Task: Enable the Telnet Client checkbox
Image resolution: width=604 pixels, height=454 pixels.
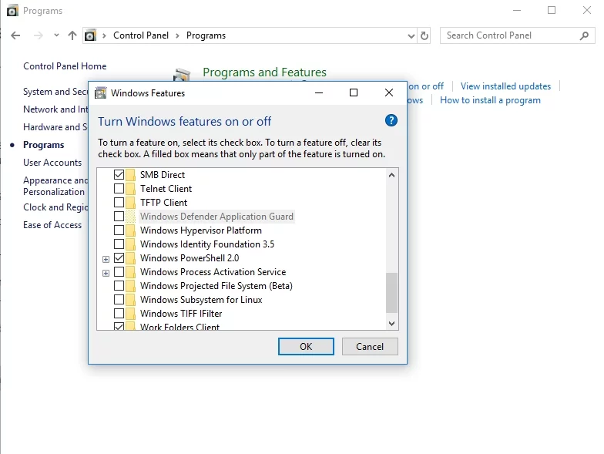Action: click(x=119, y=188)
